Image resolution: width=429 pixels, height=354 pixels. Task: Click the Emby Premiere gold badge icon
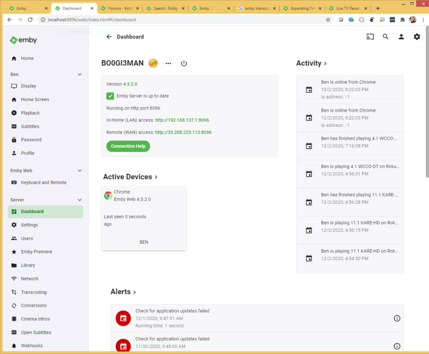tap(153, 63)
